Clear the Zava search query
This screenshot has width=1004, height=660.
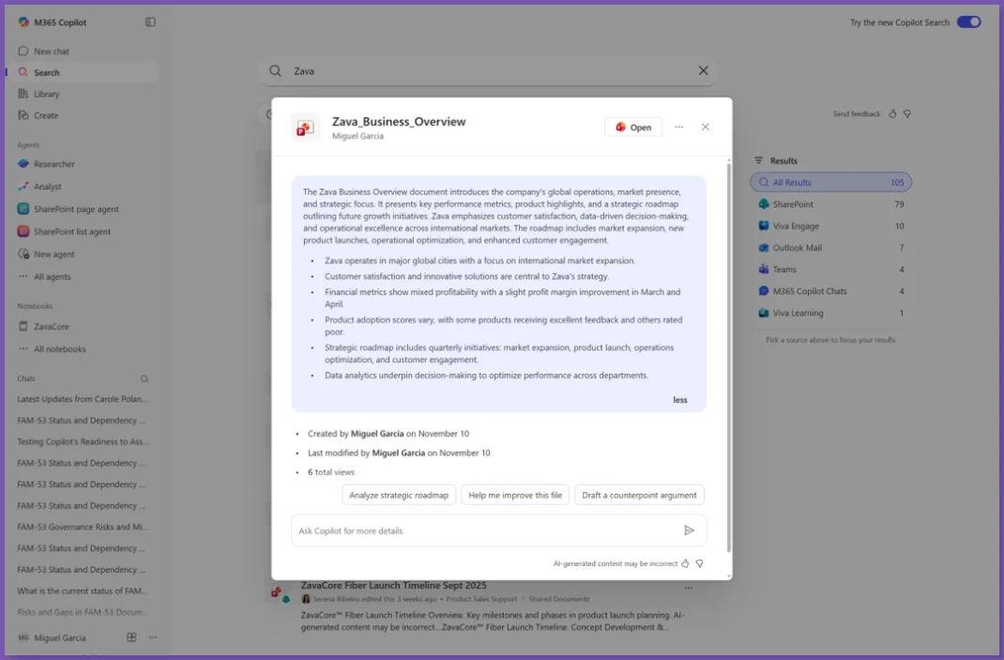pos(703,70)
